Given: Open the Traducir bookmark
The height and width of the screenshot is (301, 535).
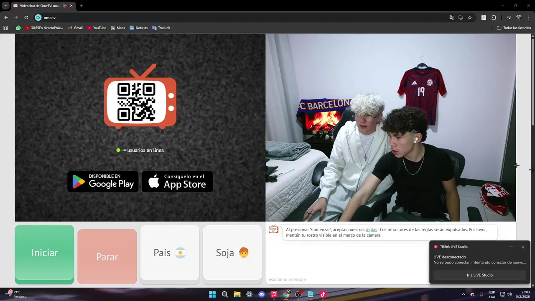Looking at the screenshot, I should pyautogui.click(x=161, y=28).
